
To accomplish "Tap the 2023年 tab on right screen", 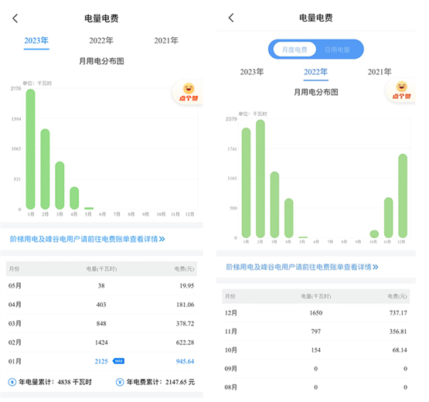I will tap(252, 72).
